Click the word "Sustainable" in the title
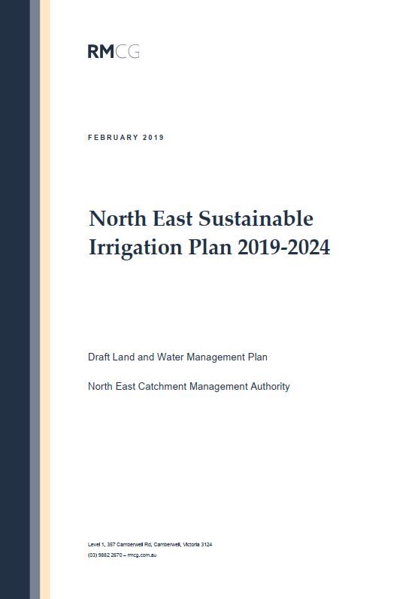Image resolution: width=418 pixels, height=599 pixels. pos(256,218)
